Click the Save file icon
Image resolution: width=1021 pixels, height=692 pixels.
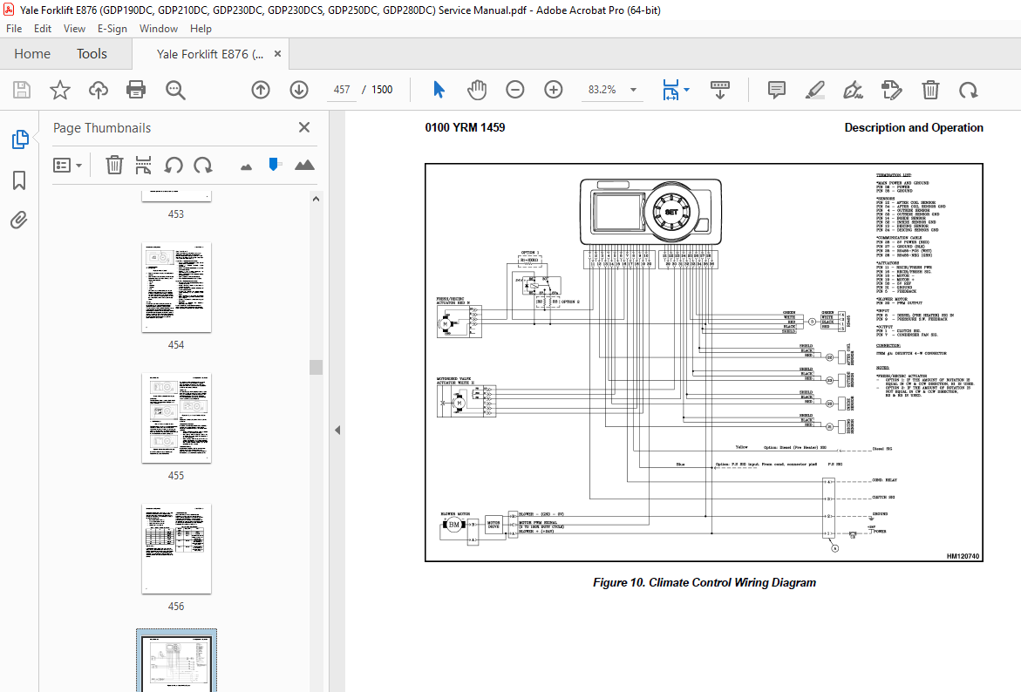(22, 90)
